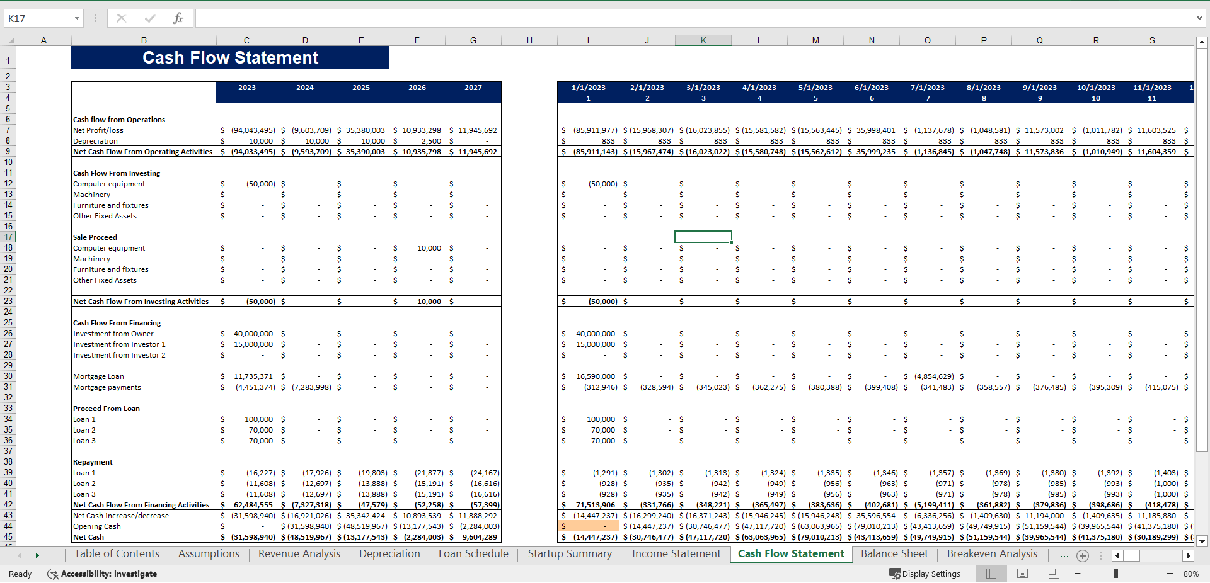The image size is (1210, 583).
Task: Open the Name Box dropdown arrow
Action: point(78,18)
